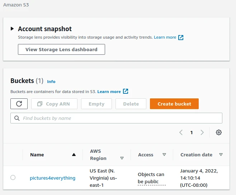Click the search magnifier icon
This screenshot has height=195, width=236.
coord(17,118)
